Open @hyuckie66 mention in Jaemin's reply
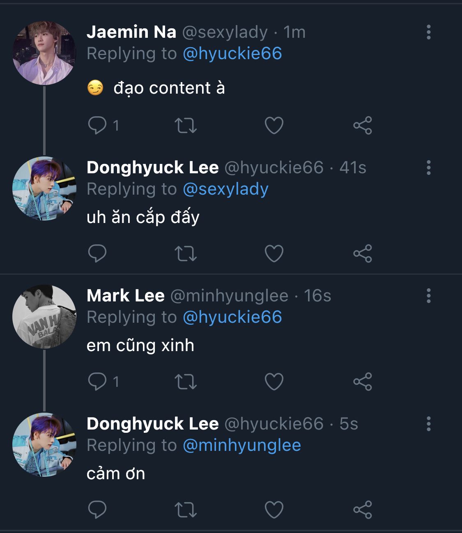 pos(232,54)
